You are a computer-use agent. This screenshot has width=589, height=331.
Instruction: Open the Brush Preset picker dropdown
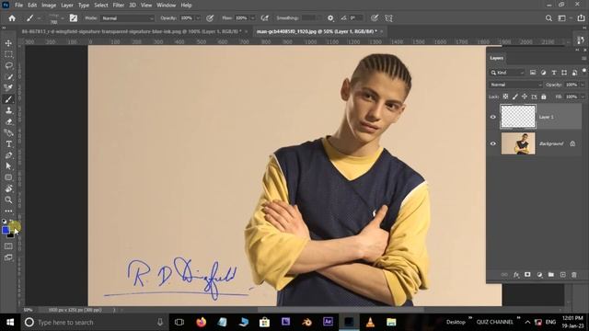(x=63, y=18)
